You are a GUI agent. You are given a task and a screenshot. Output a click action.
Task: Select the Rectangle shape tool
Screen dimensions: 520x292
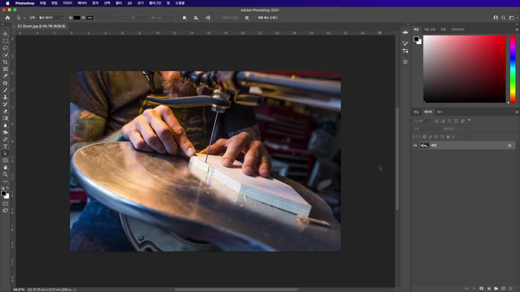tap(5, 160)
